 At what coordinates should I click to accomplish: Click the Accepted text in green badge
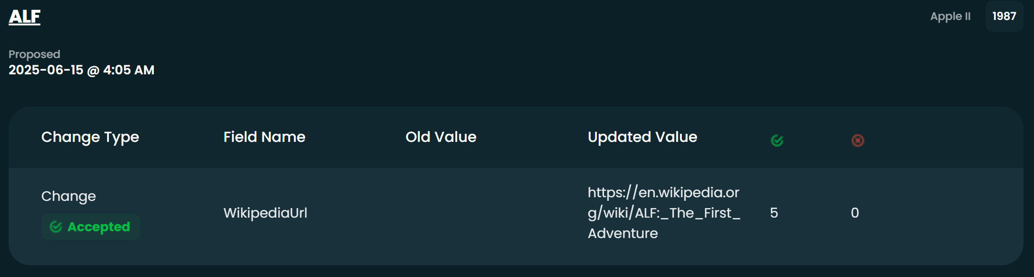pyautogui.click(x=98, y=227)
